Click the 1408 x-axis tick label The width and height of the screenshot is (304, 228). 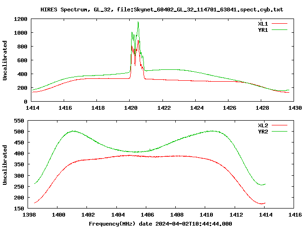(x=177, y=215)
